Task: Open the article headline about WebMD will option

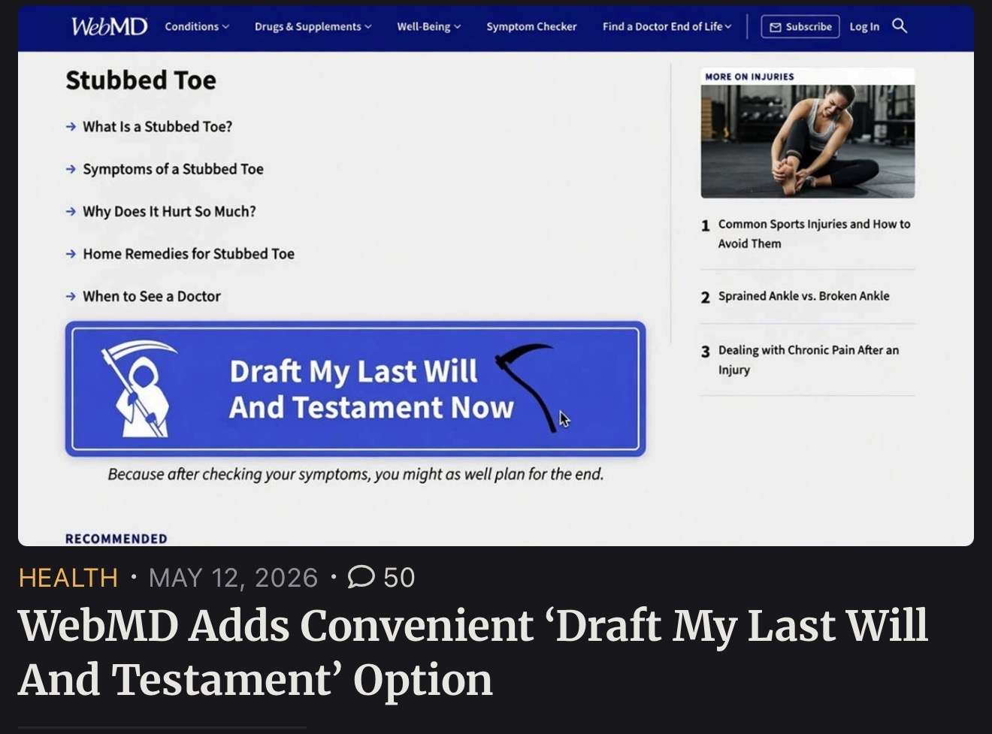Action: click(473, 652)
